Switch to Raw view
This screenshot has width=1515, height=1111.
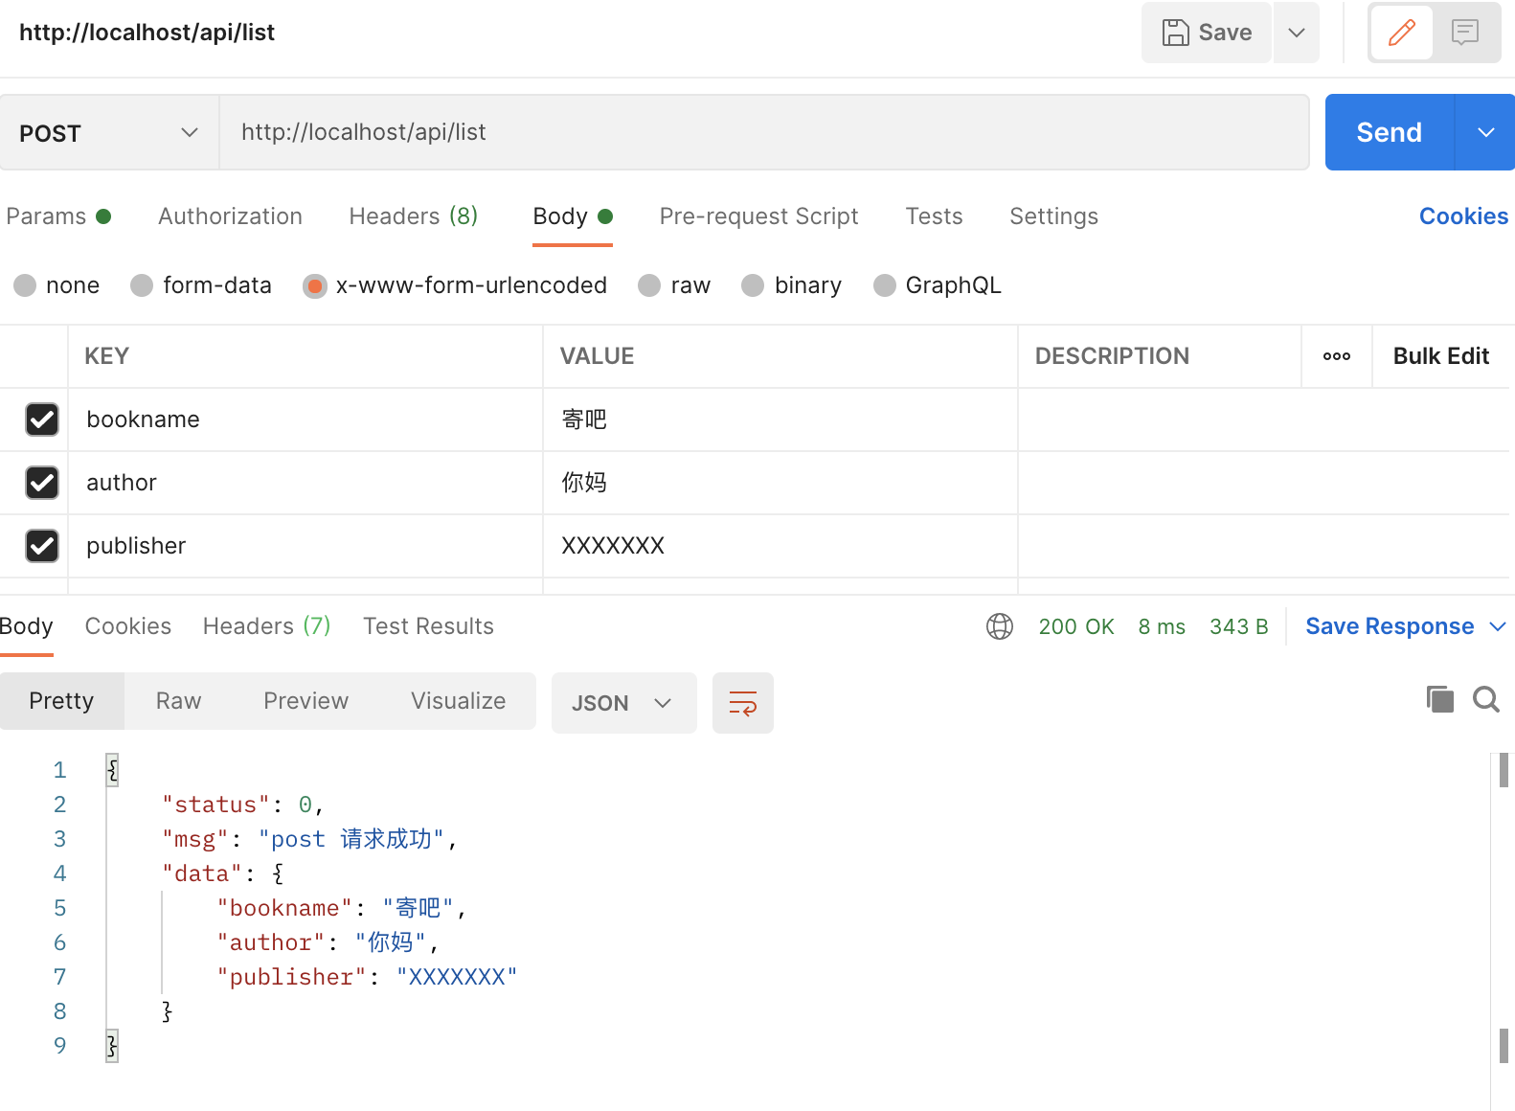point(178,701)
